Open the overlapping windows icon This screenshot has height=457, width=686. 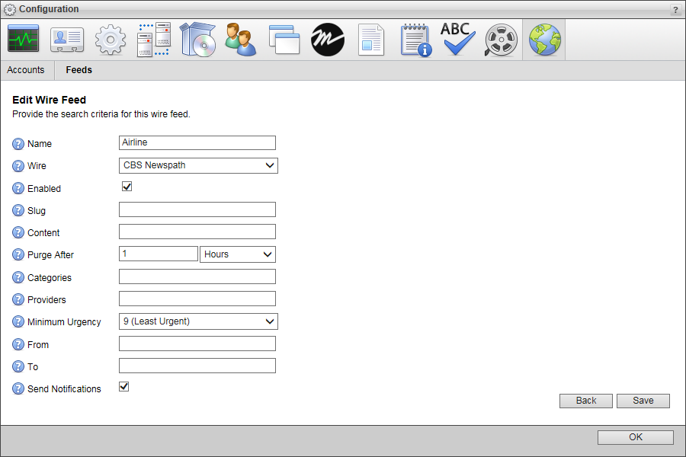[x=284, y=40]
